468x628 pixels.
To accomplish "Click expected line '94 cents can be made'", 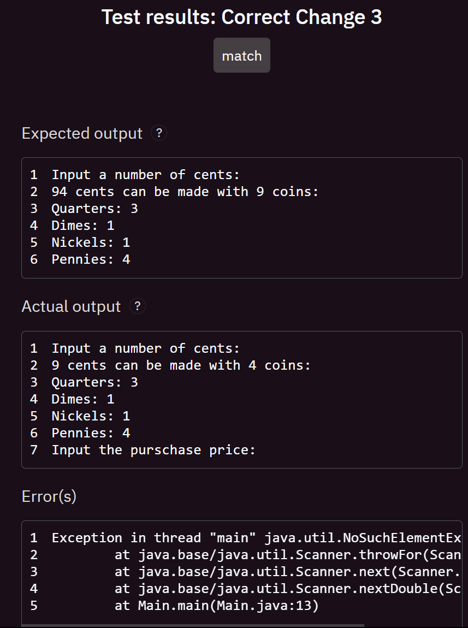I will click(185, 192).
